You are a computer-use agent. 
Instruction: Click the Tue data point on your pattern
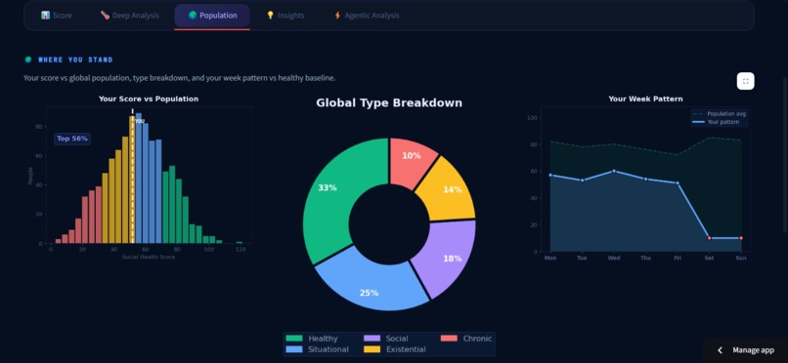click(582, 181)
